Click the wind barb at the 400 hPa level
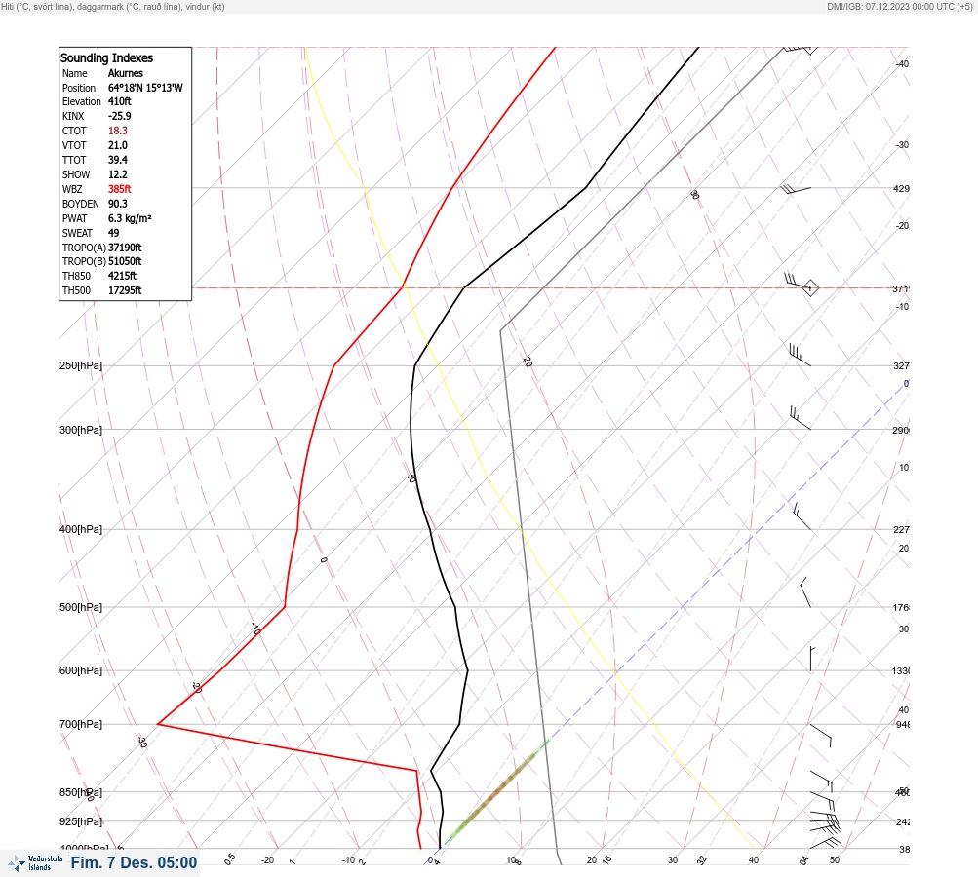Viewport: 978px width, 877px height. pos(802,516)
